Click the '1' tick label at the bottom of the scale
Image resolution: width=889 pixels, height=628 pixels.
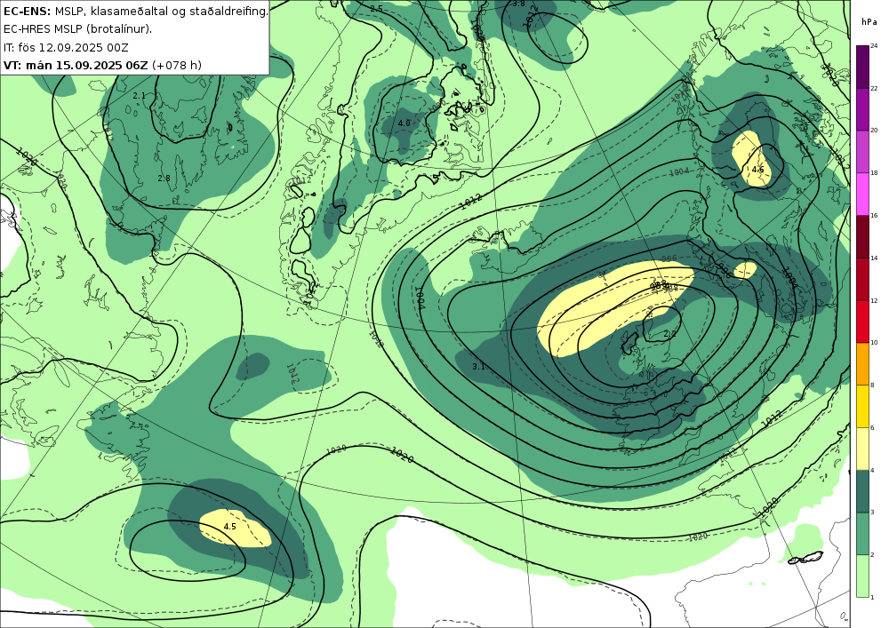[x=872, y=598]
